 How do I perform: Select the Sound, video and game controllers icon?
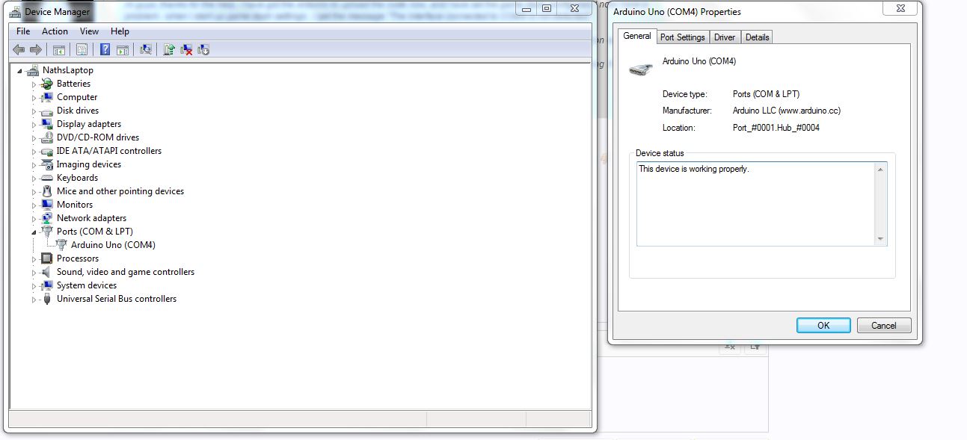[47, 272]
